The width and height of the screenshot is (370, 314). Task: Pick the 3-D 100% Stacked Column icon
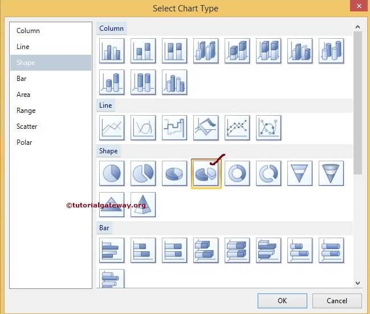point(269,51)
